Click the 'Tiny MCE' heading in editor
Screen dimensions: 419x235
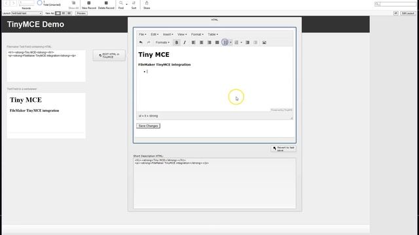tap(154, 55)
